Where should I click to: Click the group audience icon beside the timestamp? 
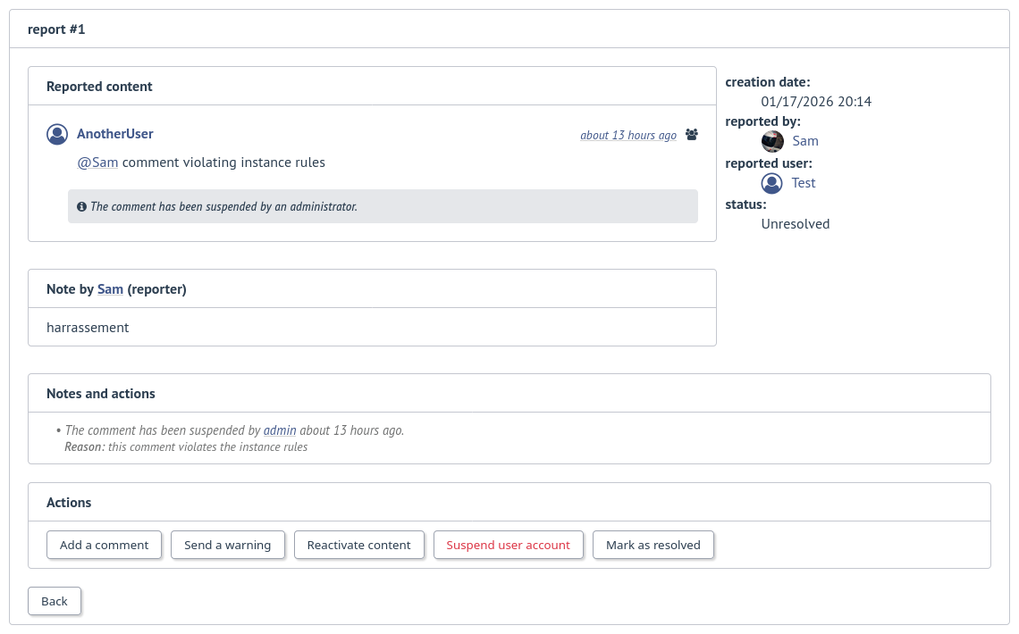[692, 134]
